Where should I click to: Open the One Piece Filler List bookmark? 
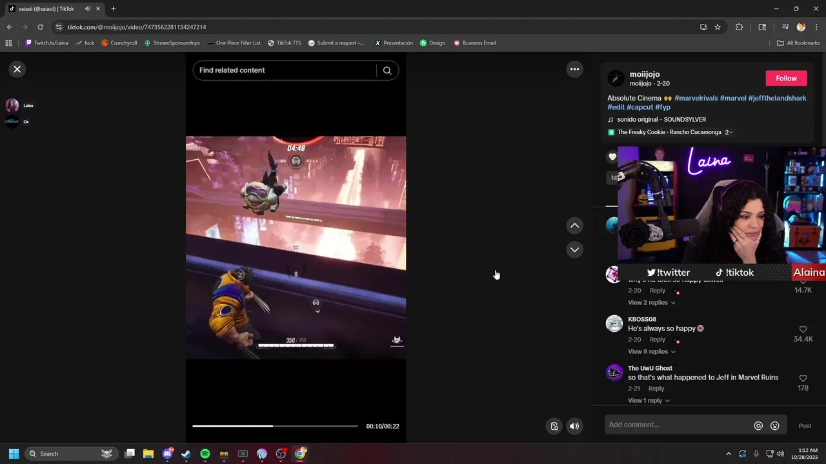point(234,43)
